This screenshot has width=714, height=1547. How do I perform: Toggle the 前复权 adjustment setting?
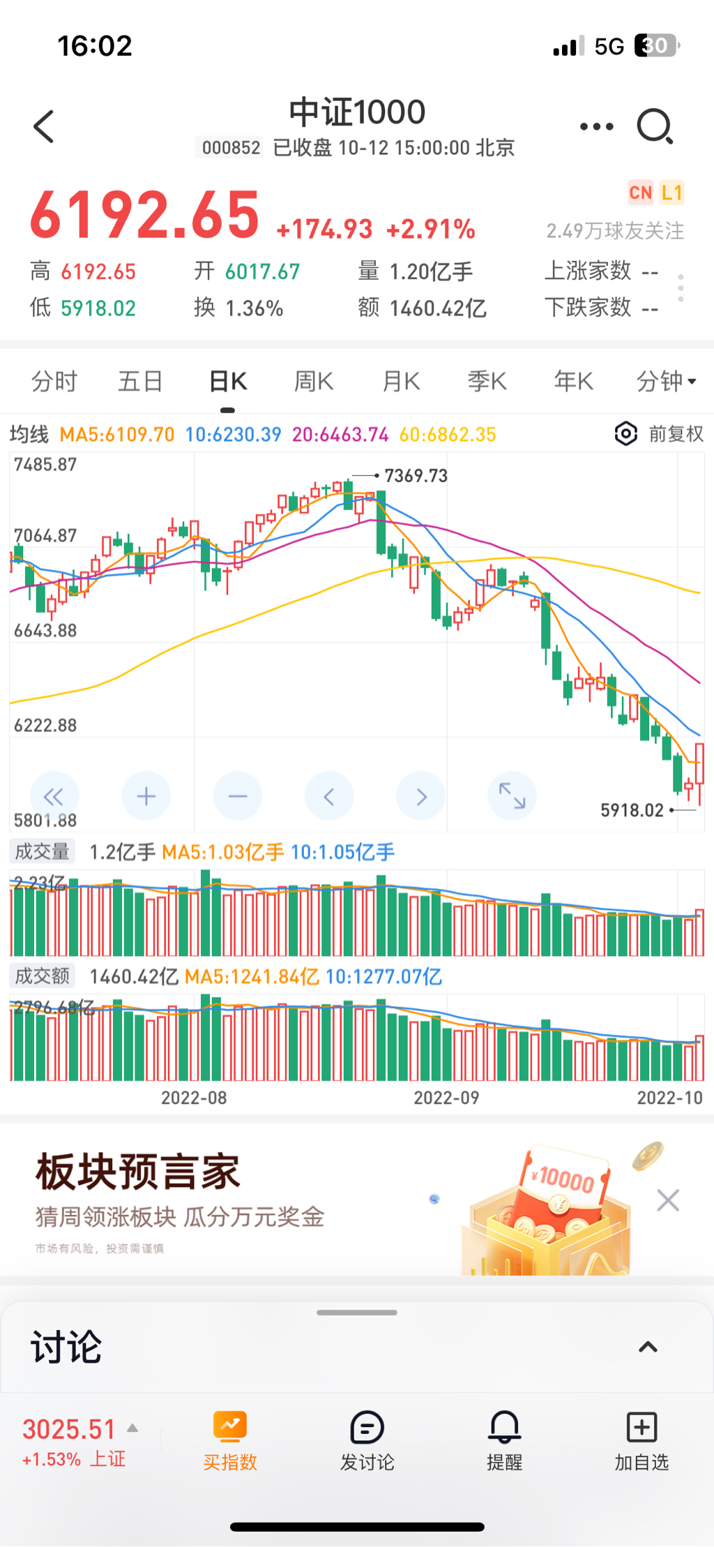[x=676, y=434]
